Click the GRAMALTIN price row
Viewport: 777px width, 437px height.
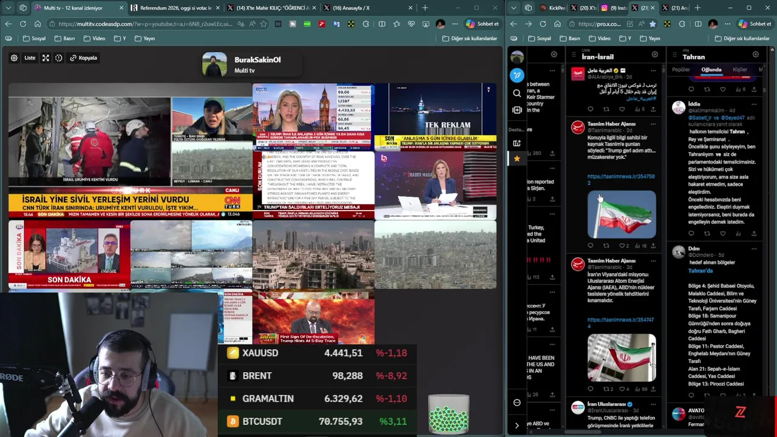tap(317, 399)
